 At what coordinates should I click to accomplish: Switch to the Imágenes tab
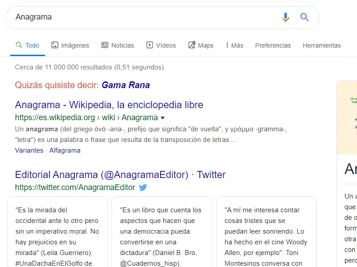pos(70,45)
